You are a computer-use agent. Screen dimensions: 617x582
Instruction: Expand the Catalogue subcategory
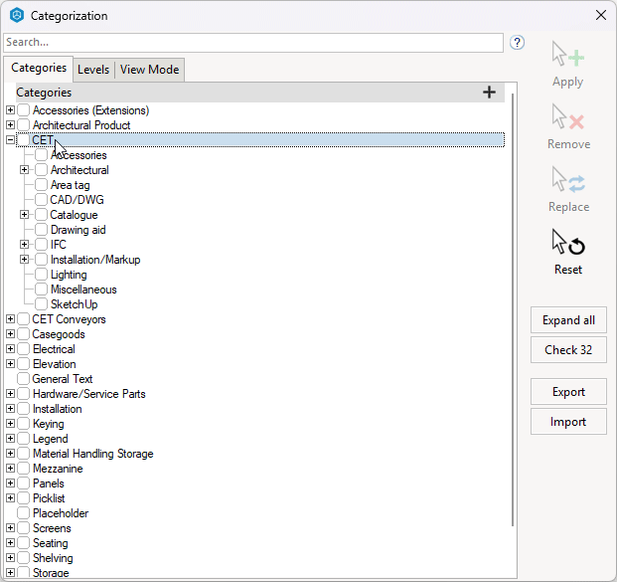coord(25,215)
